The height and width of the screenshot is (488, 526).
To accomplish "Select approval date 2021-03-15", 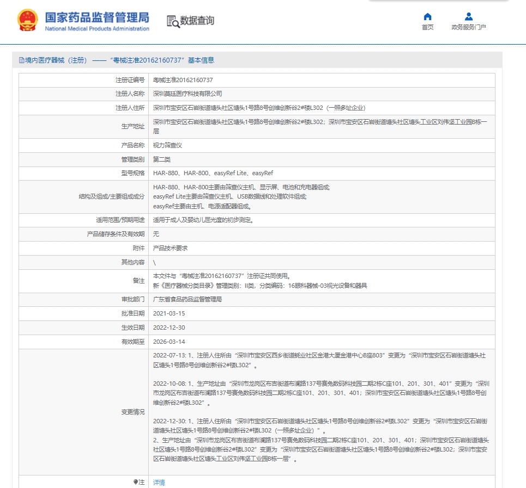I will click(169, 313).
